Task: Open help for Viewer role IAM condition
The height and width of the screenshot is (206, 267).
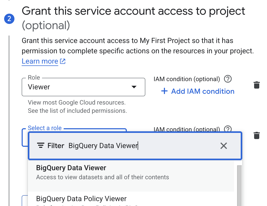Action: click(228, 79)
